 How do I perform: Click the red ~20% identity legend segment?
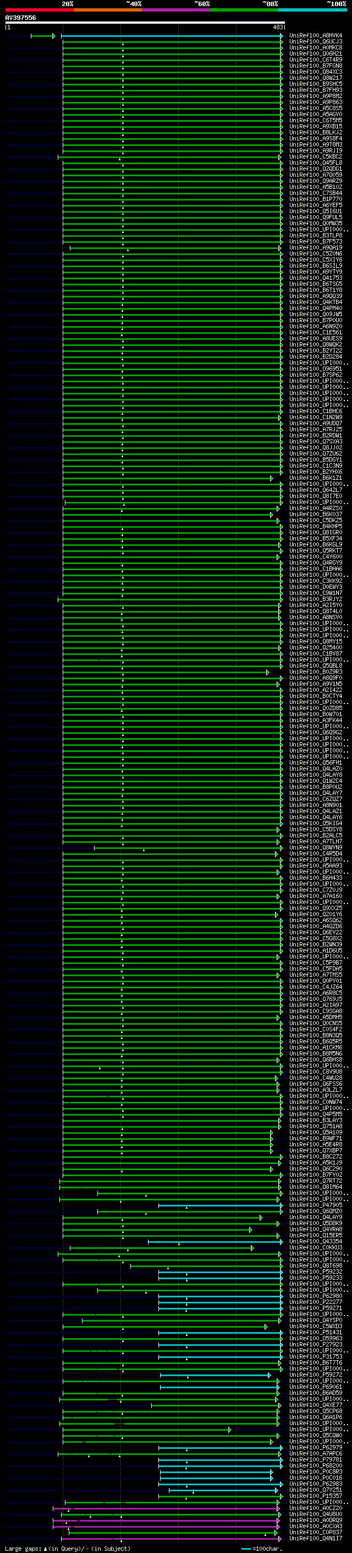(40, 10)
